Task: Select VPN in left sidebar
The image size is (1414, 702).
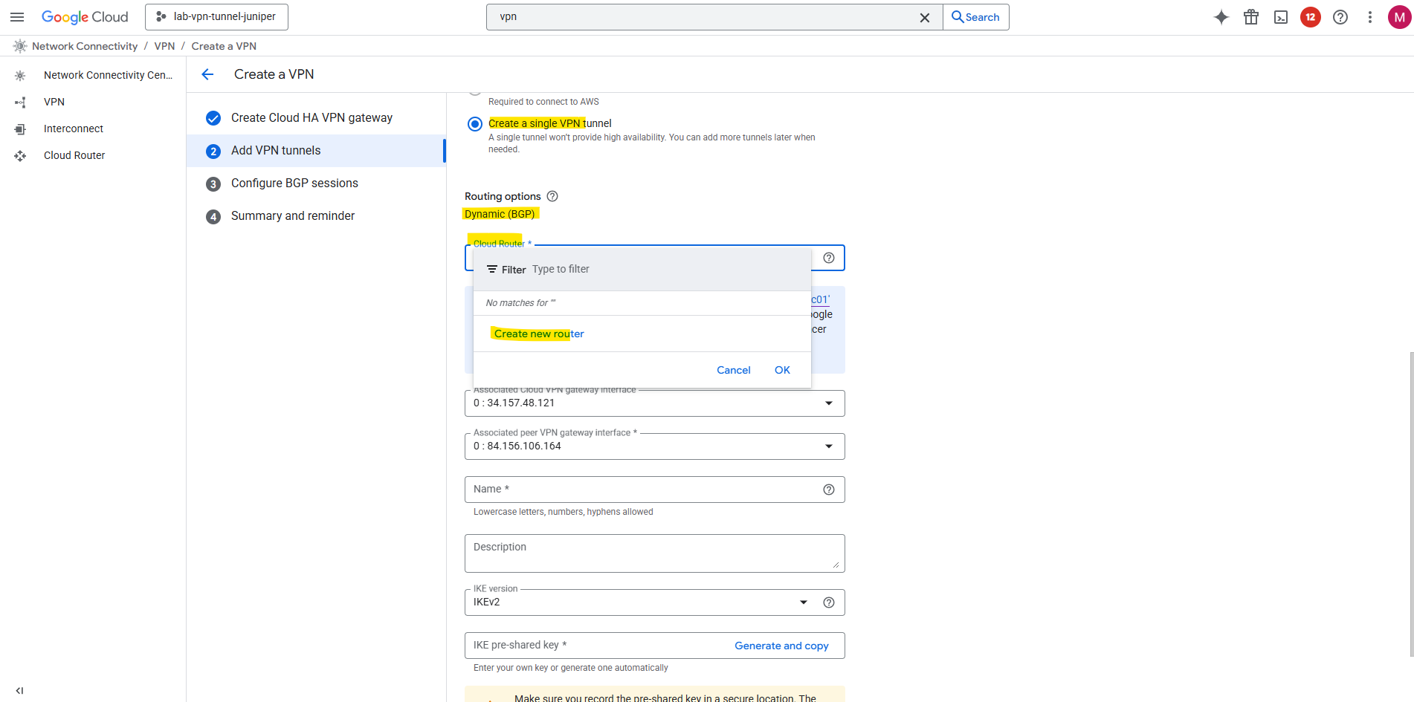Action: (54, 102)
